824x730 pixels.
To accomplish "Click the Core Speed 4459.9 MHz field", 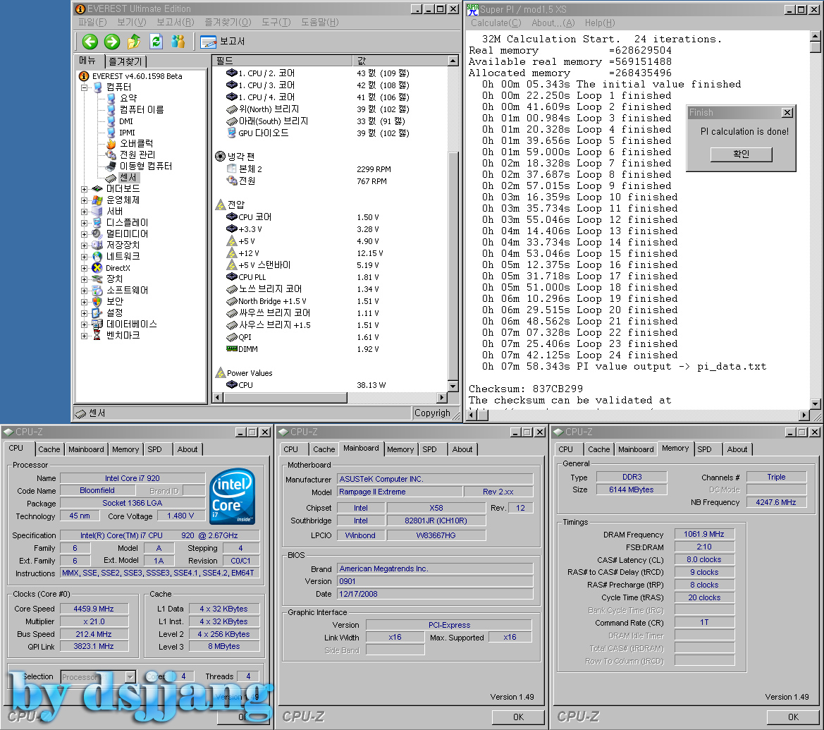I will 94,609.
